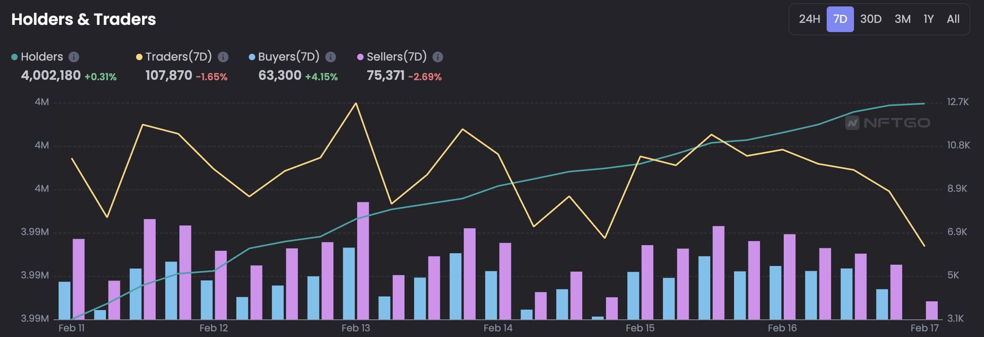The width and height of the screenshot is (984, 337).
Task: Switch to the 24H time range
Action: click(809, 19)
